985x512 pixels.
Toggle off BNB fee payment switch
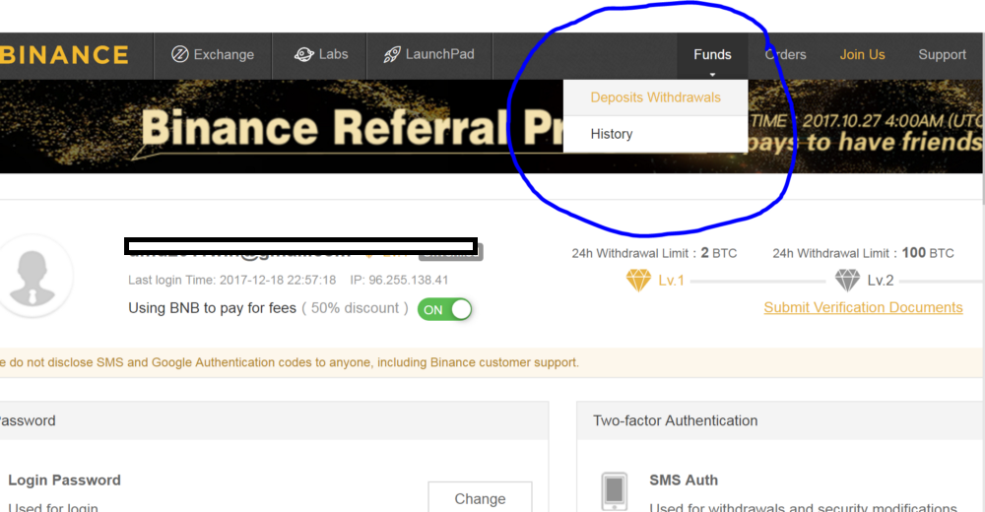tap(445, 309)
